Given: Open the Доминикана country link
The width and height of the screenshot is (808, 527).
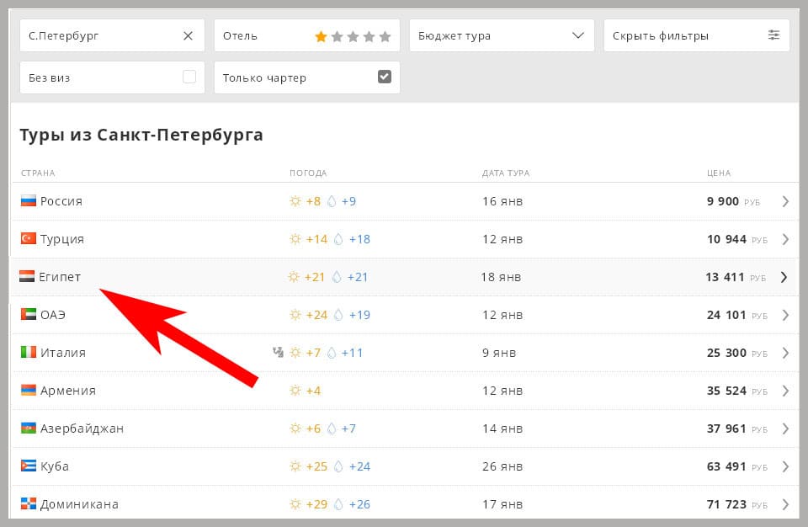Looking at the screenshot, I should [79, 504].
